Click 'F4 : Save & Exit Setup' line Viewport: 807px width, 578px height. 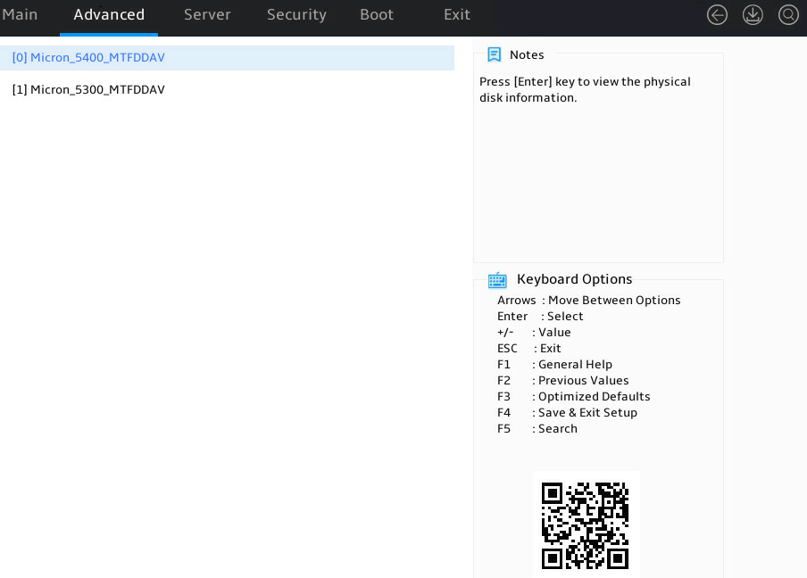[x=567, y=412]
